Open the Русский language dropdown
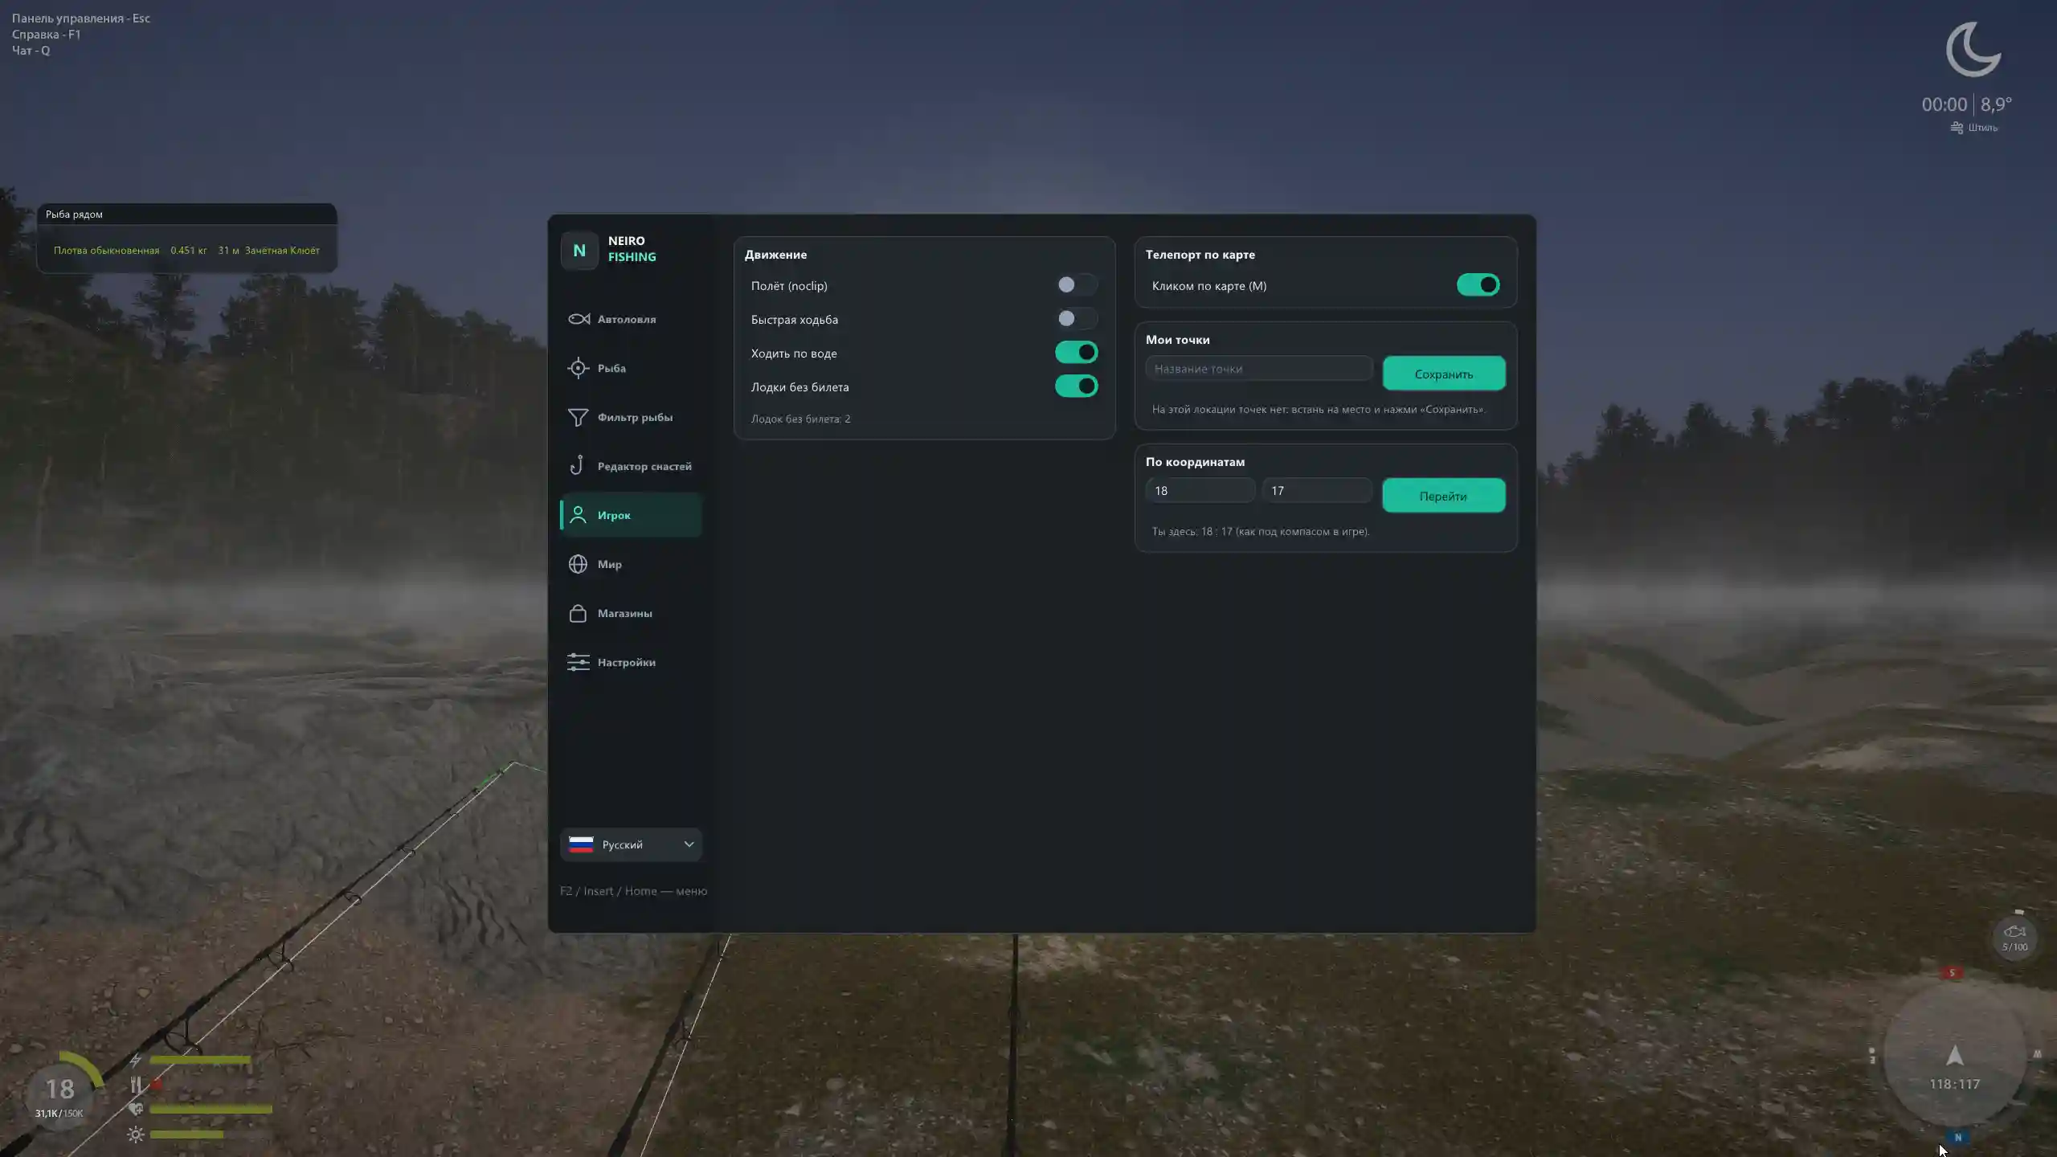This screenshot has width=2057, height=1157. (632, 844)
